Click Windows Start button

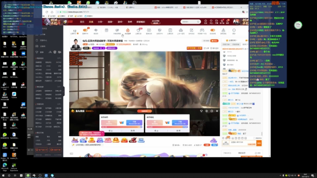[3, 175]
